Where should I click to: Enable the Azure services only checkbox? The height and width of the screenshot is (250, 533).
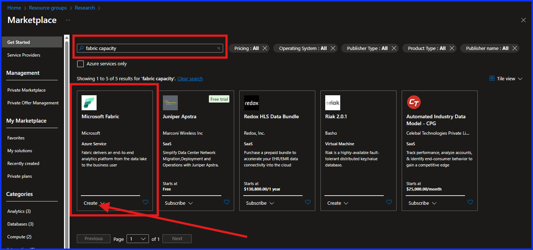(x=80, y=64)
